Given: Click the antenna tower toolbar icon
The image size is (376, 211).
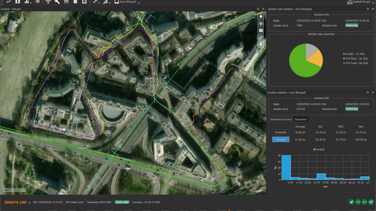Looking at the screenshot, I should click(48, 1).
